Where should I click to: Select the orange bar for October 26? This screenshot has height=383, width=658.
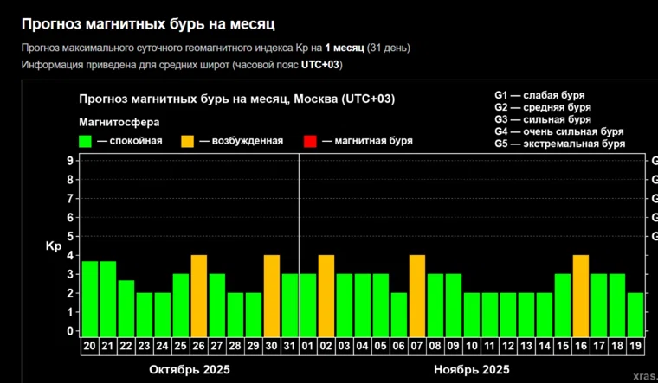[198, 295]
